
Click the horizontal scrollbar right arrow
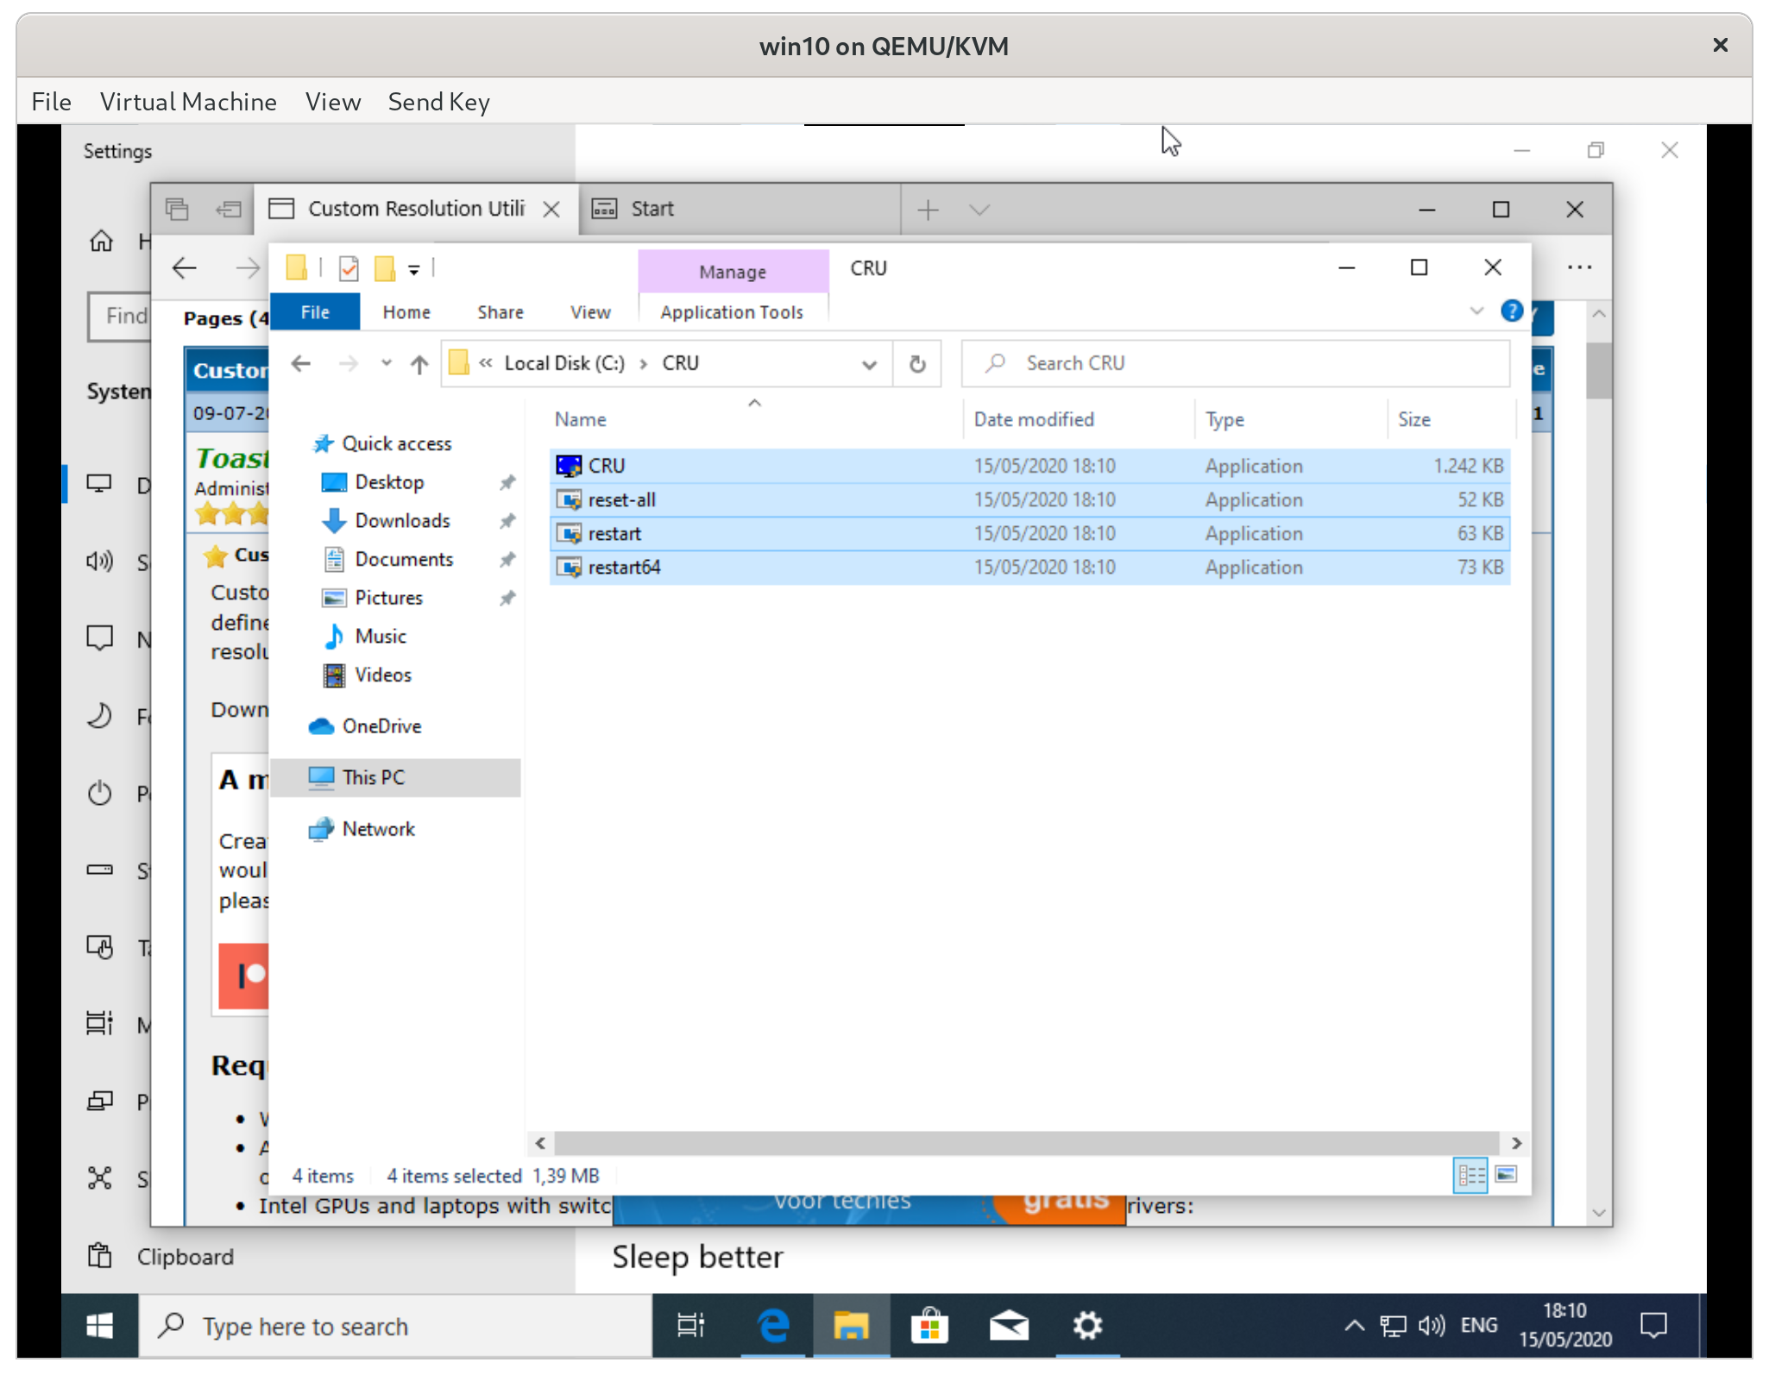click(x=1516, y=1143)
